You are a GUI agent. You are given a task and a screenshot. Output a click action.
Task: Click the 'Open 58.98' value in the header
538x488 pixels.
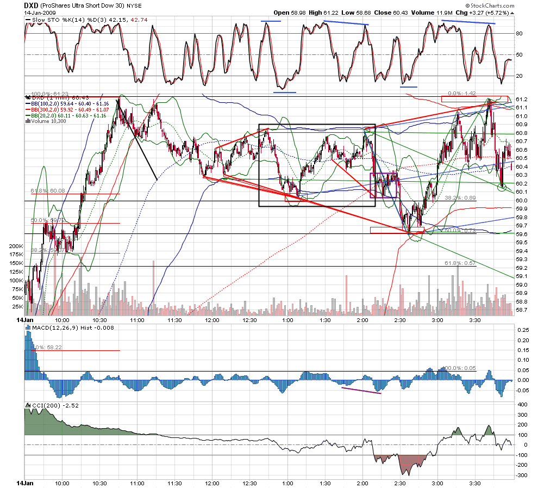(x=290, y=13)
